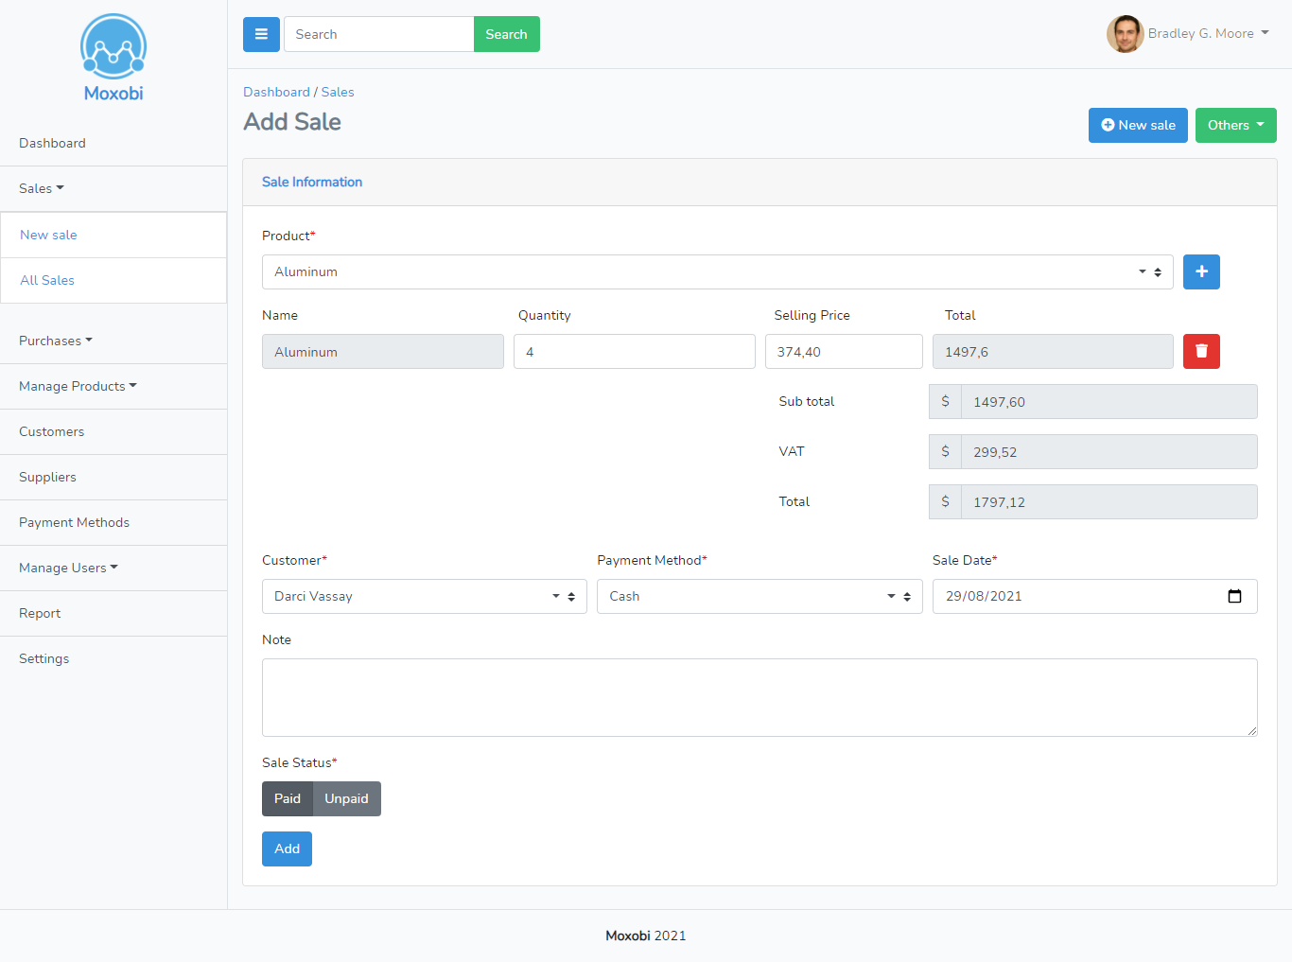Click Bradley G. Moore's avatar picture

[1125, 34]
